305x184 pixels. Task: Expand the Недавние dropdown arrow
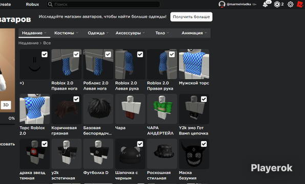tap(46, 33)
